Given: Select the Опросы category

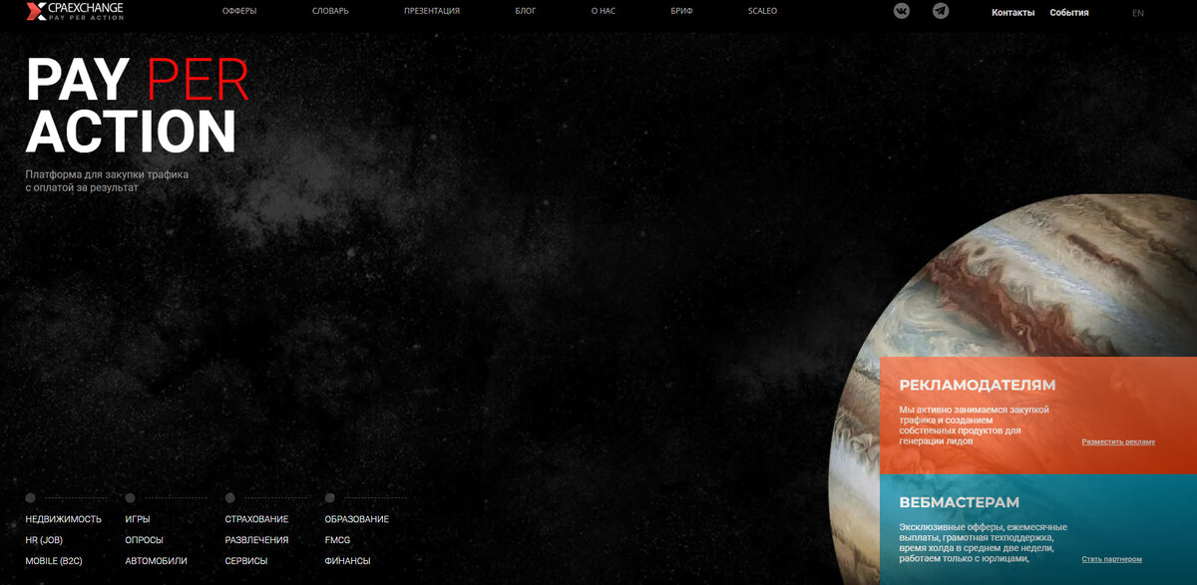Looking at the screenshot, I should click(145, 540).
